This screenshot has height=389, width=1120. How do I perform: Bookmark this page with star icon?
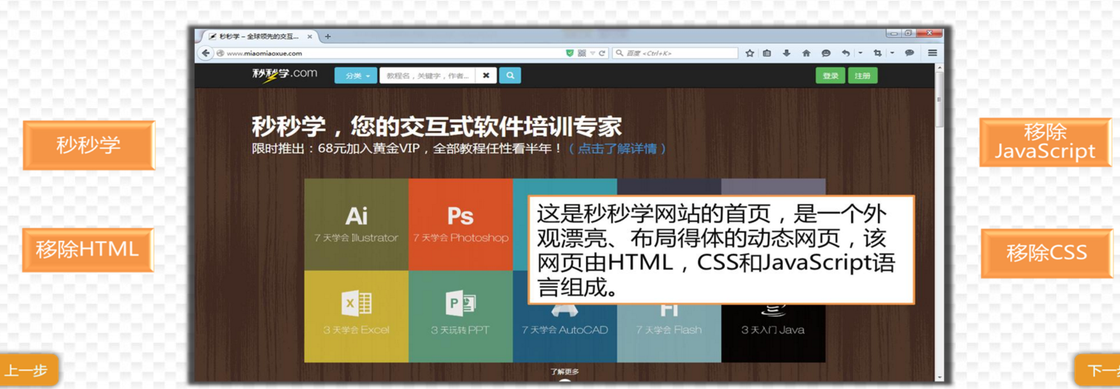pyautogui.click(x=749, y=53)
